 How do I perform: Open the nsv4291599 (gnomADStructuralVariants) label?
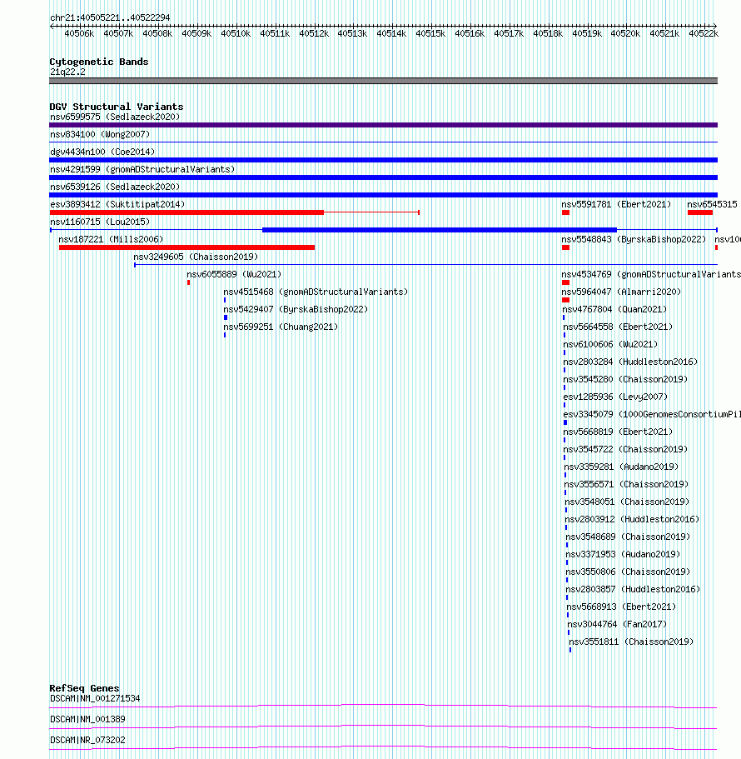pos(142,169)
